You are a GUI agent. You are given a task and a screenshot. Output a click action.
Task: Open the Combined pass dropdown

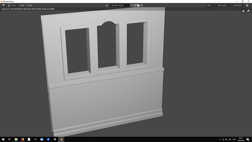(238, 5)
